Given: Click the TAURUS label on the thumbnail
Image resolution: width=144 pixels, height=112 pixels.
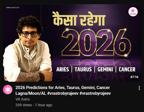Looking at the screenshot, I should click(83, 69).
